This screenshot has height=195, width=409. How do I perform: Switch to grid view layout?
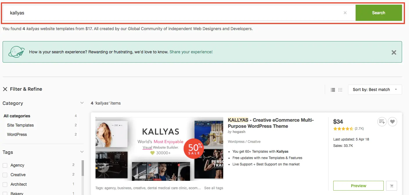pyautogui.click(x=340, y=90)
